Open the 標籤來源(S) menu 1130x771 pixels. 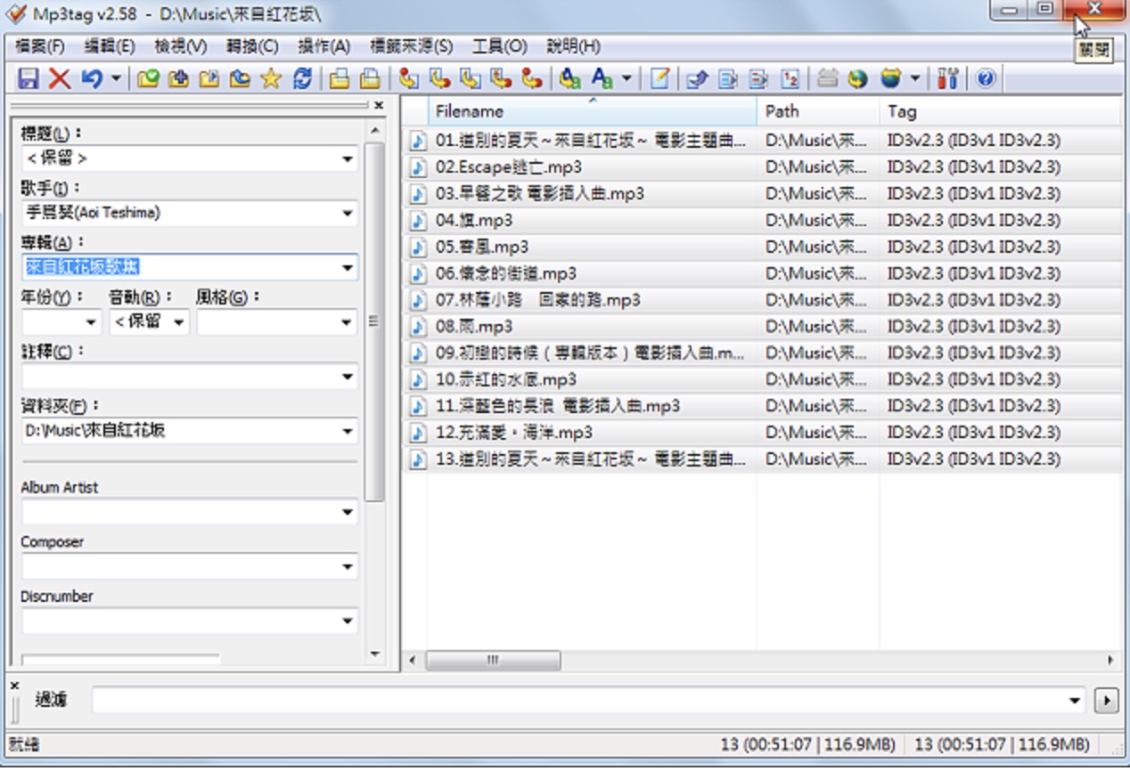(x=411, y=46)
